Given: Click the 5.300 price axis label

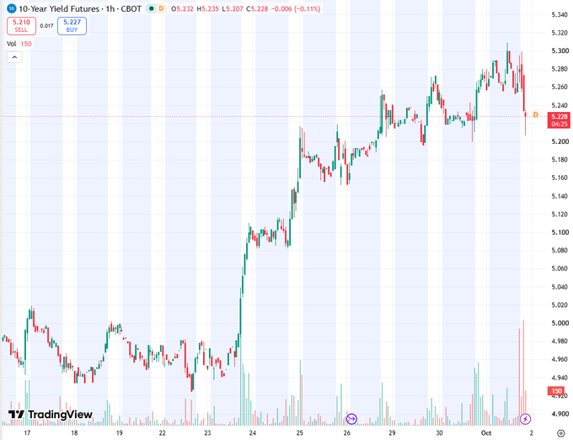Looking at the screenshot, I should click(560, 50).
